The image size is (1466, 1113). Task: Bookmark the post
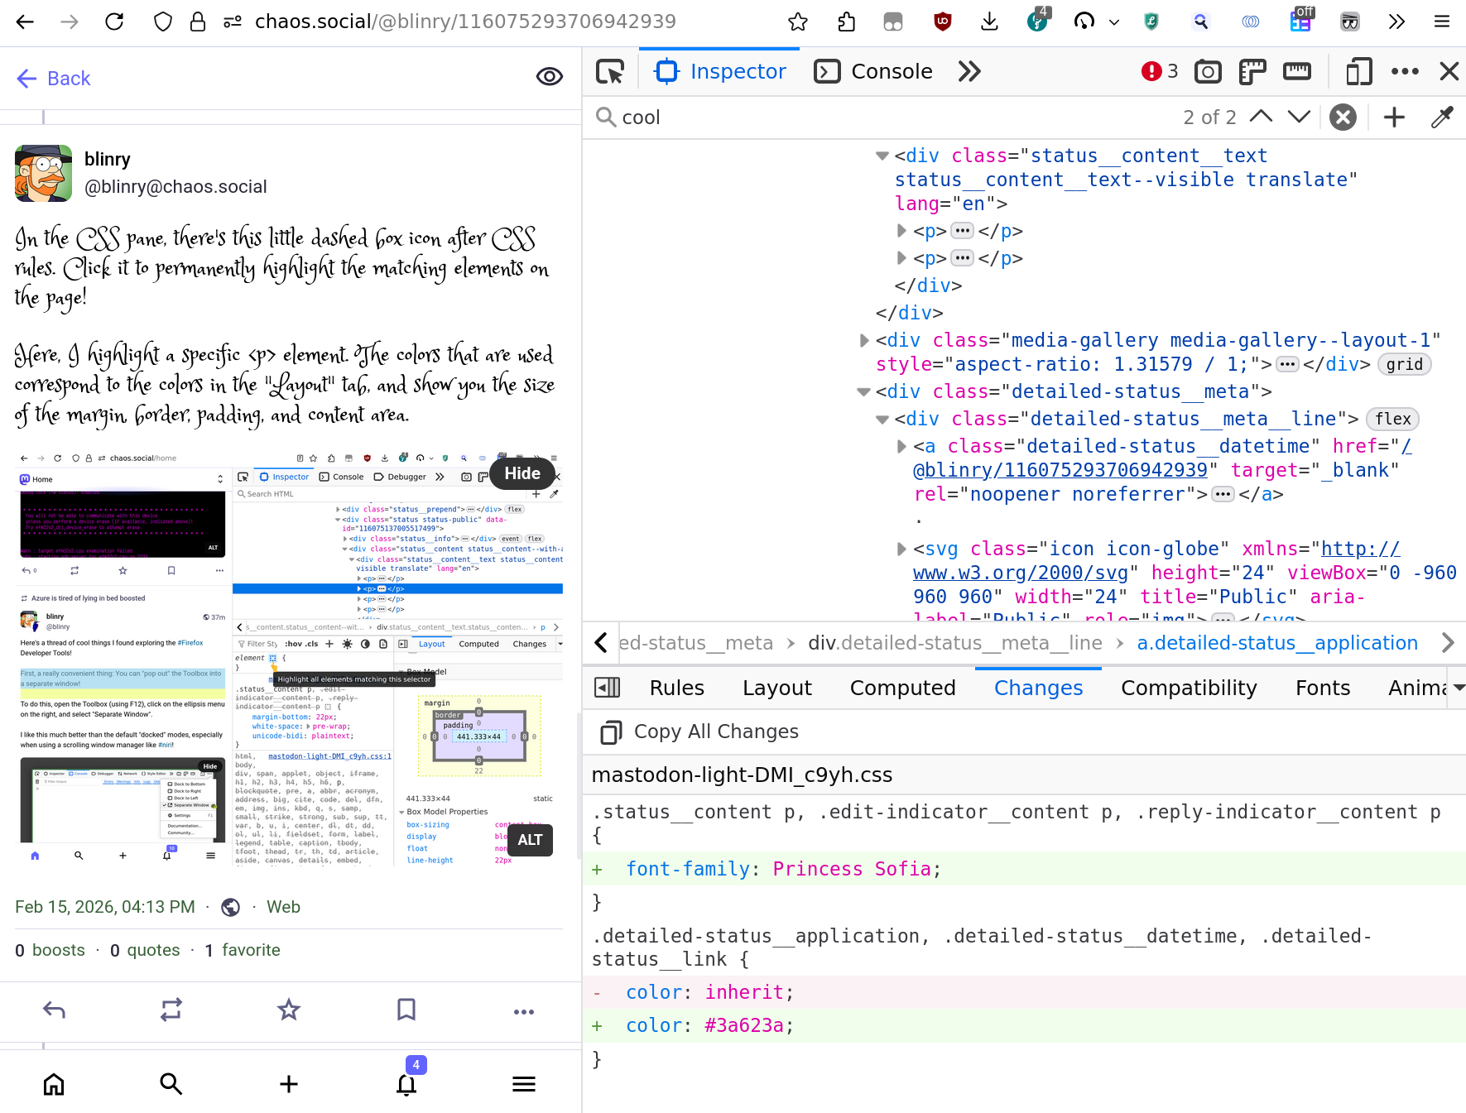pos(406,1010)
